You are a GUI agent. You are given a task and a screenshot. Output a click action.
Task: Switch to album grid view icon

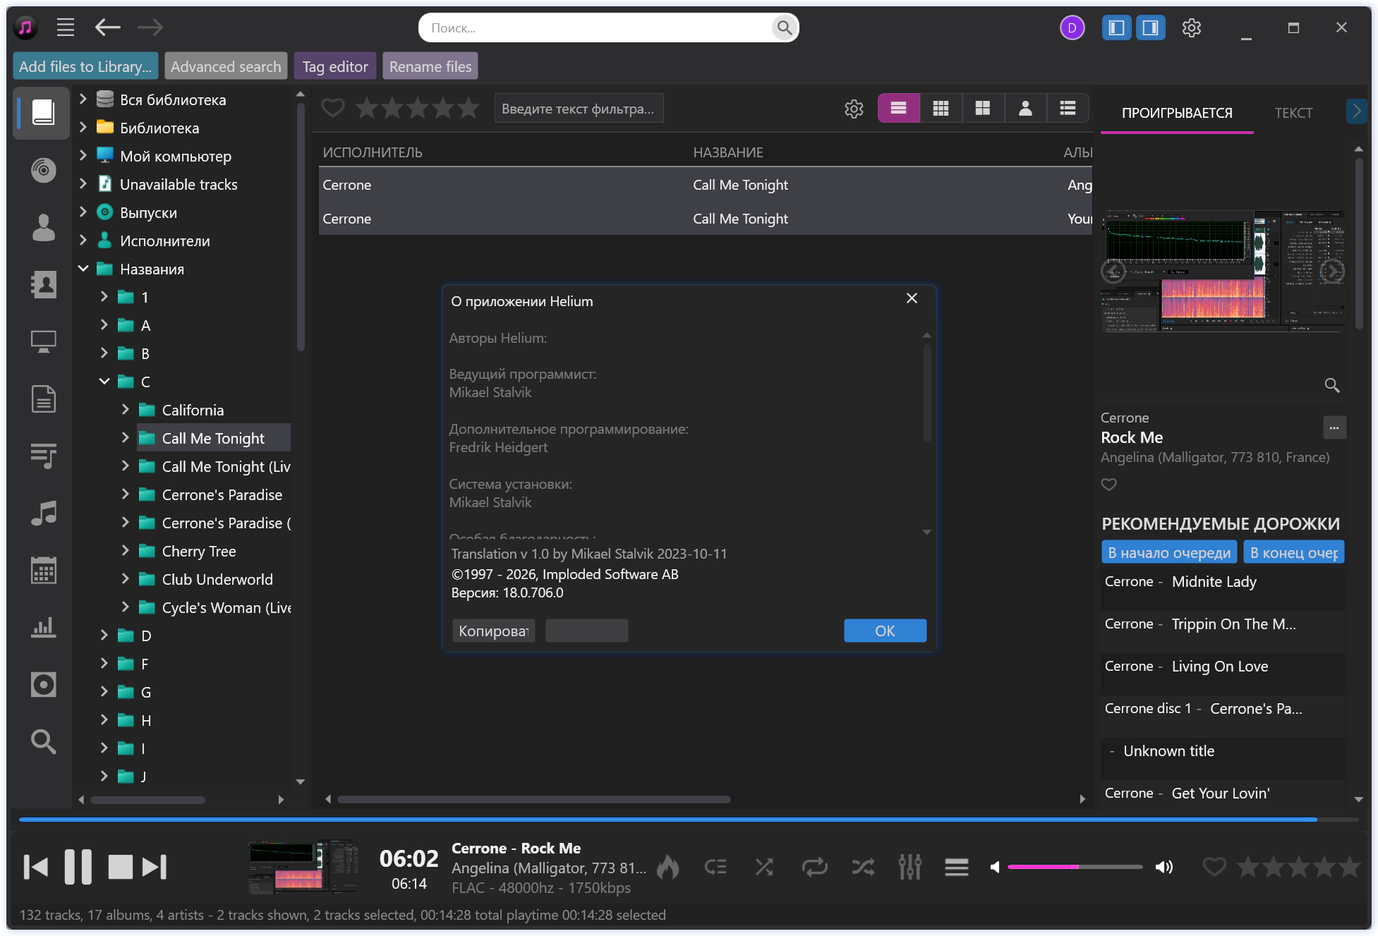click(x=941, y=108)
